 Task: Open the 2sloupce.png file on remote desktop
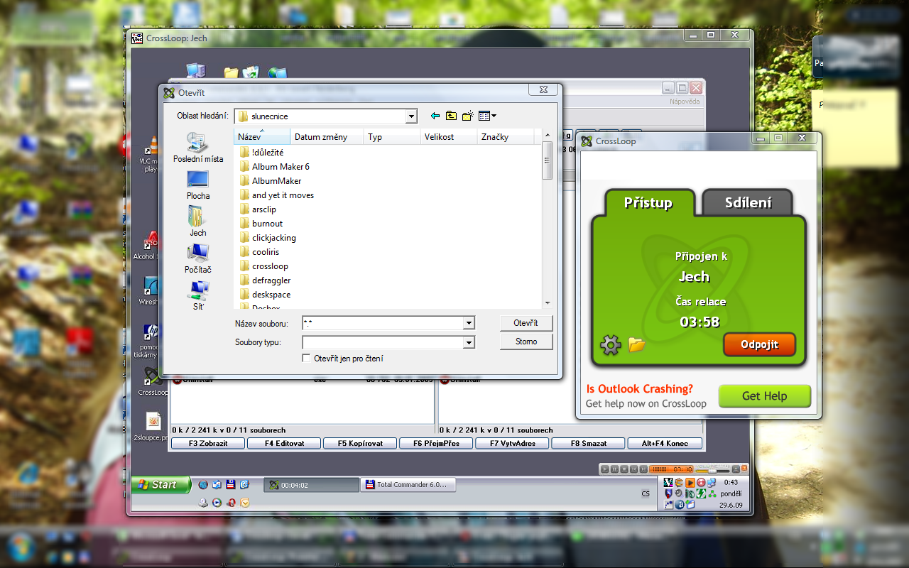point(152,427)
